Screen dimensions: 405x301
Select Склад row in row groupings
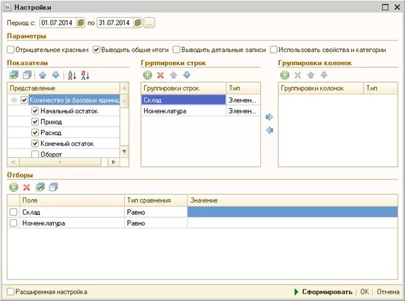click(184, 100)
